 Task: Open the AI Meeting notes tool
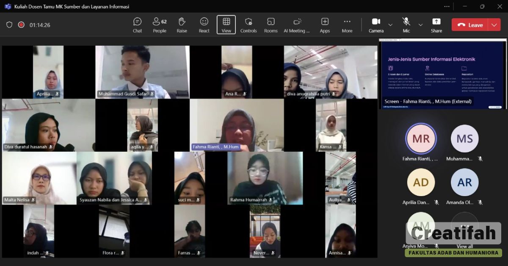tap(297, 25)
